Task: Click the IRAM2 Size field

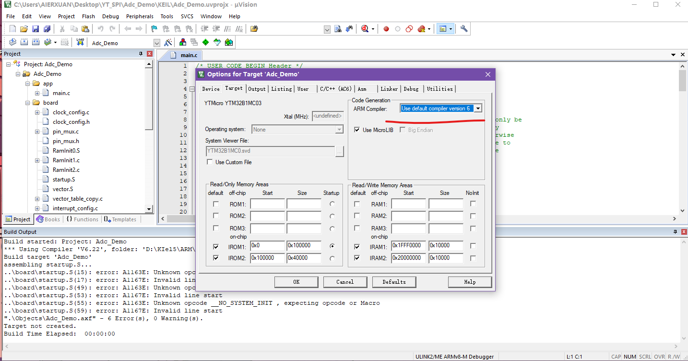Action: pos(446,258)
